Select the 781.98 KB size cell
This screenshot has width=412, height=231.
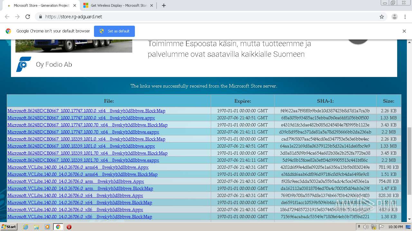click(x=389, y=167)
